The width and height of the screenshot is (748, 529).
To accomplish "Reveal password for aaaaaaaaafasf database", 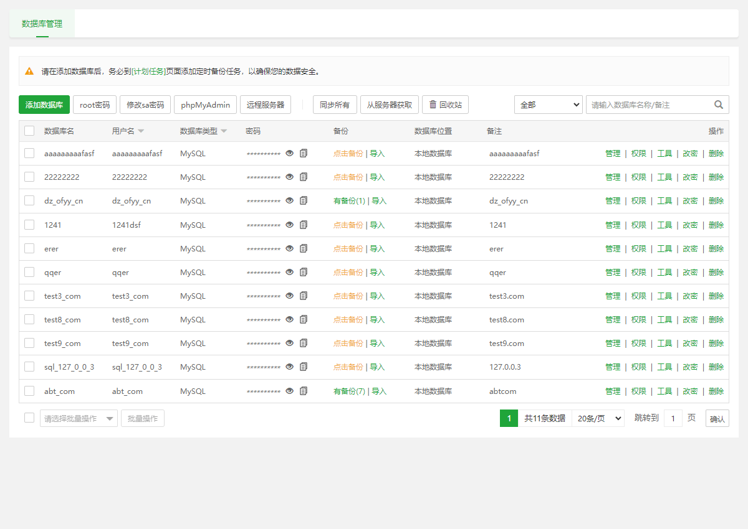I will 289,153.
